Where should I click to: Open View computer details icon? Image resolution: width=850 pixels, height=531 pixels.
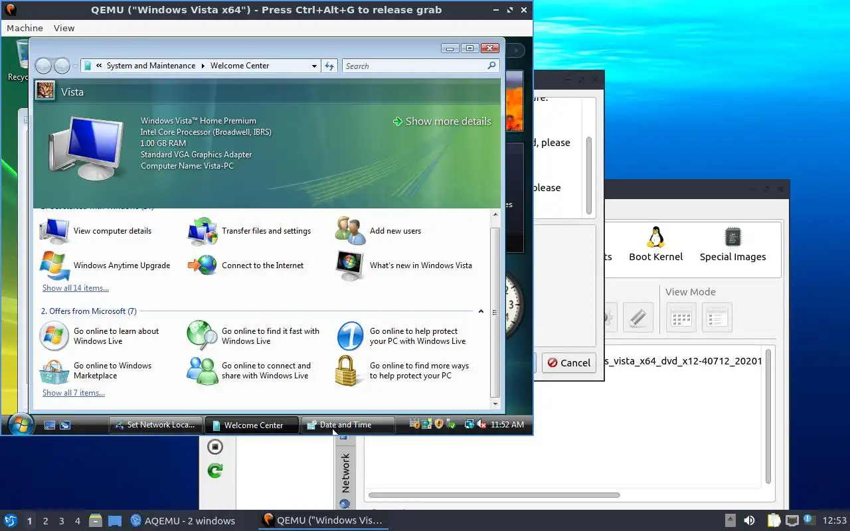point(54,230)
